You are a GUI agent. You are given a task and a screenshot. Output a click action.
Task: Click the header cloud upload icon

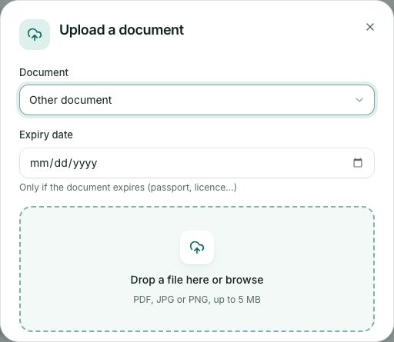(35, 35)
